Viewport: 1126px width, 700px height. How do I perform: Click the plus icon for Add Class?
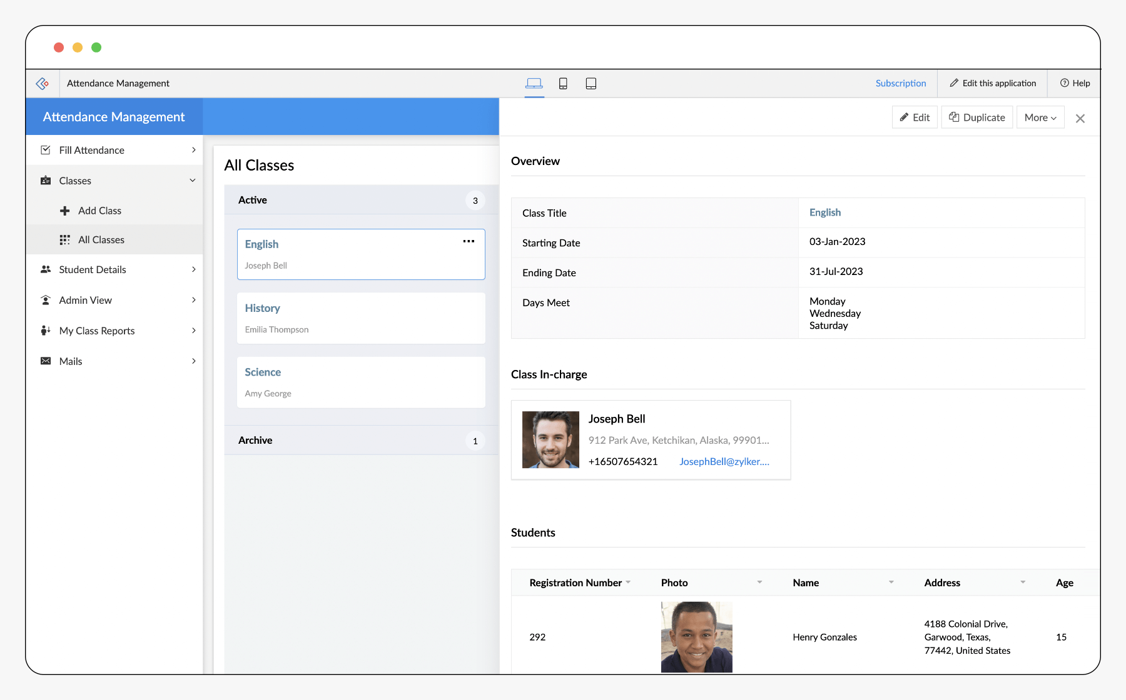(x=64, y=211)
